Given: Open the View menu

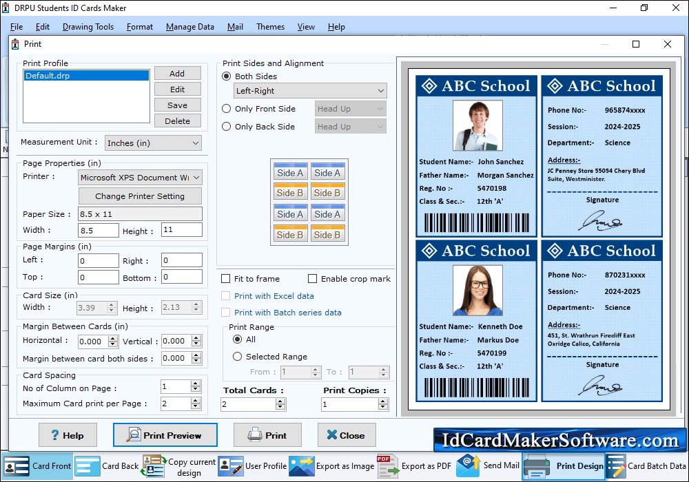Looking at the screenshot, I should click(x=306, y=27).
